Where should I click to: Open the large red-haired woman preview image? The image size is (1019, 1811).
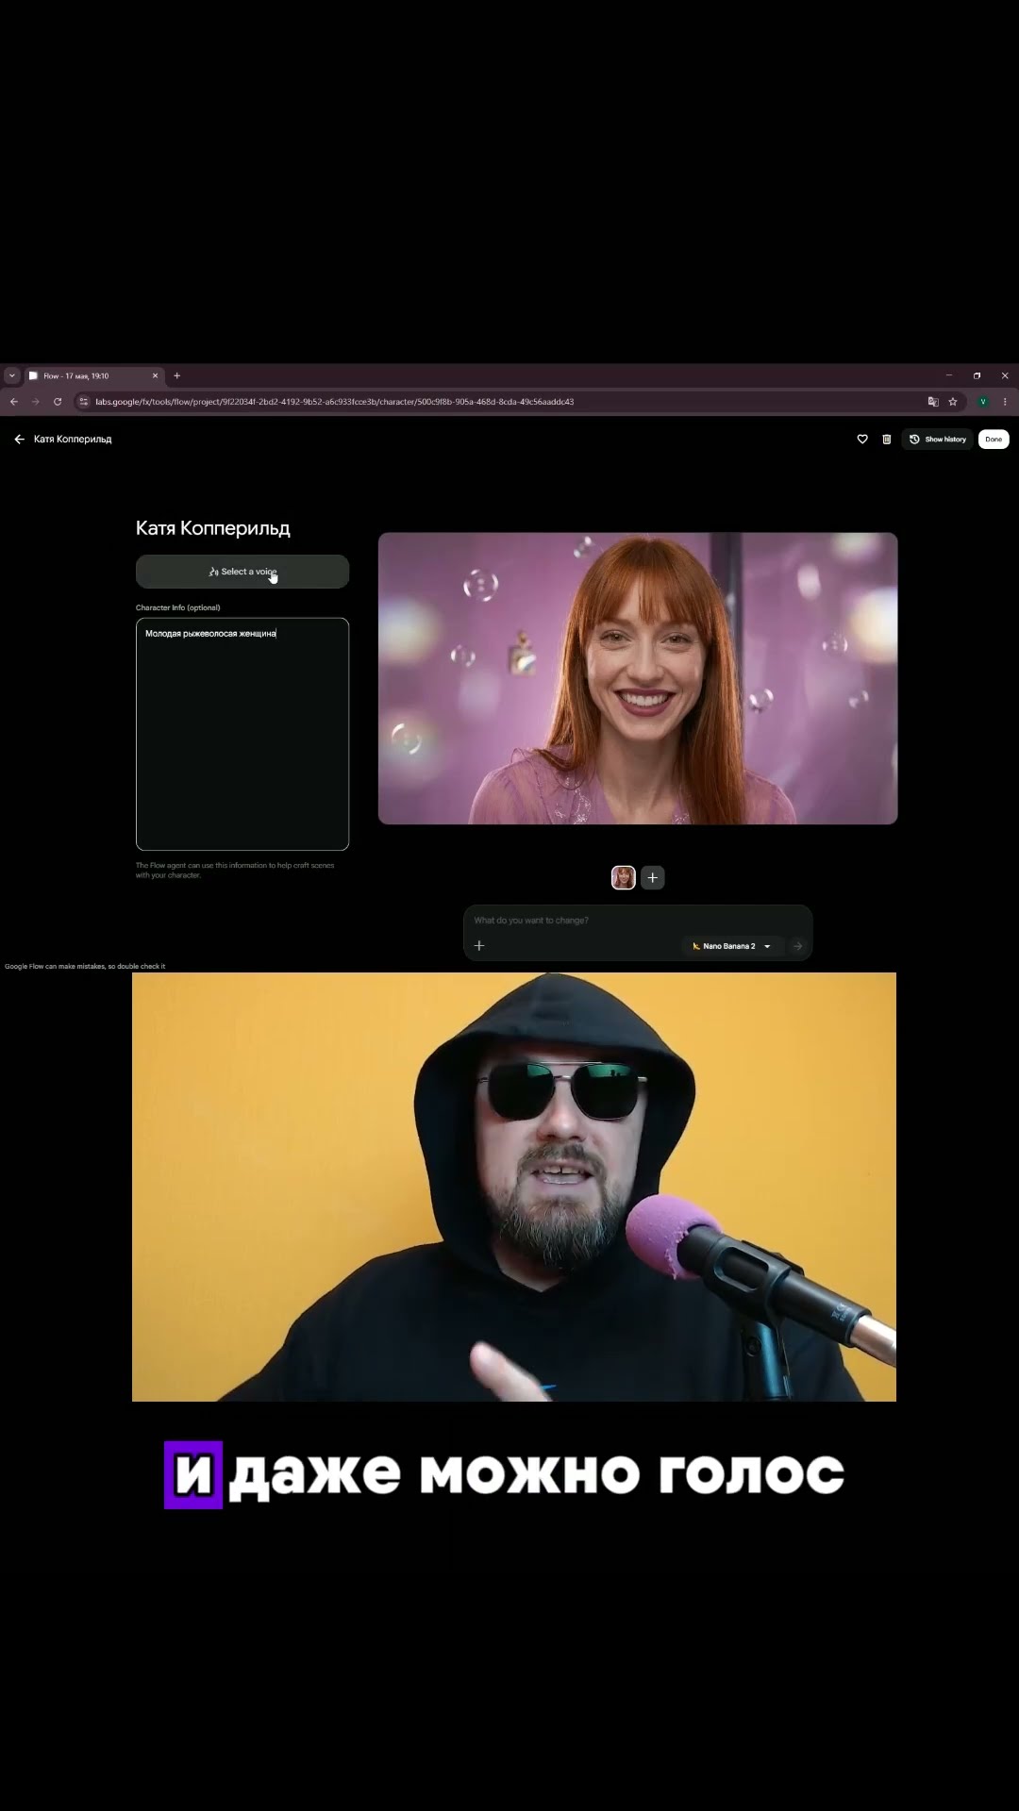pos(638,678)
